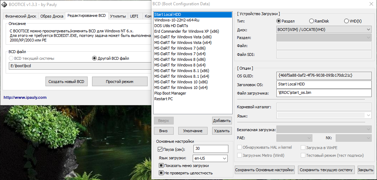Click the Добавить button
377x180 pixels.
(x=222, y=121)
